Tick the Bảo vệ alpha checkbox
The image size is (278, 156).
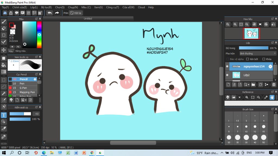coord(228,59)
